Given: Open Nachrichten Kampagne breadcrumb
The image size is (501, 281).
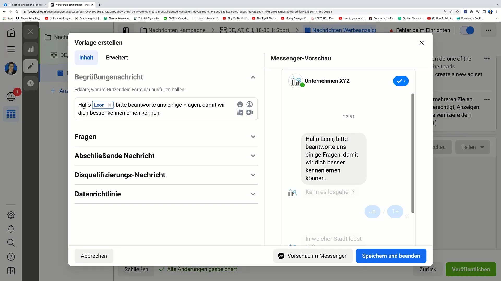Looking at the screenshot, I should [173, 30].
